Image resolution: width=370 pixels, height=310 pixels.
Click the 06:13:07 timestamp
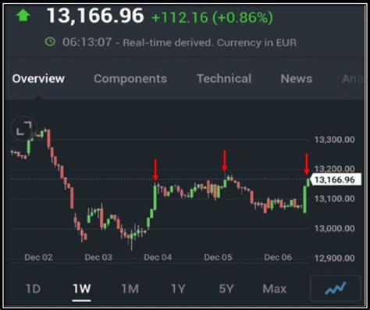[87, 42]
